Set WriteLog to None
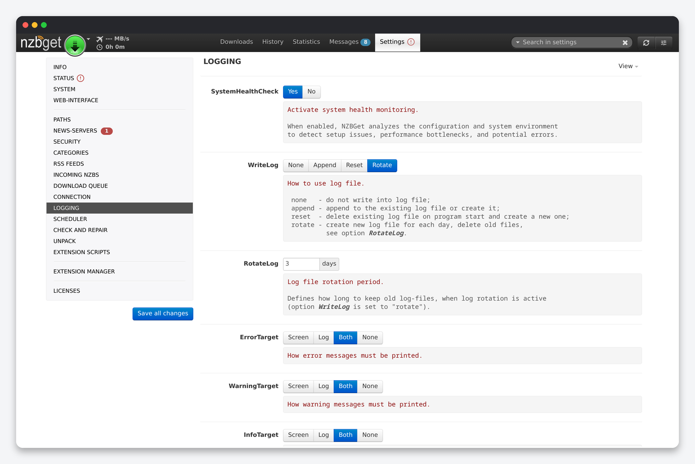695x464 pixels. pyautogui.click(x=296, y=165)
